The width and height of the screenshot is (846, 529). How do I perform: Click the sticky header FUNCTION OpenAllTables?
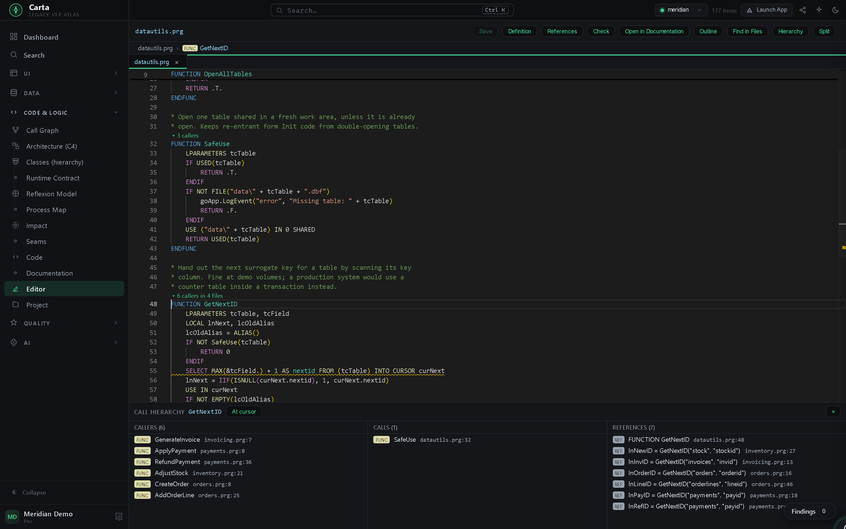point(211,74)
